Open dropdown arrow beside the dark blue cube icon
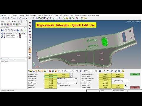This screenshot has height=106, width=142. click(x=102, y=71)
